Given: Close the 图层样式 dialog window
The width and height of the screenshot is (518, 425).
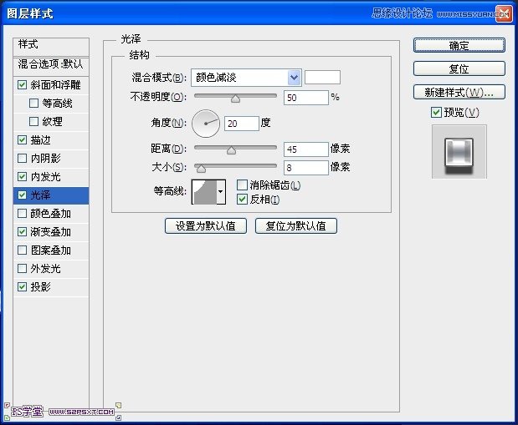Looking at the screenshot, I should point(504,14).
